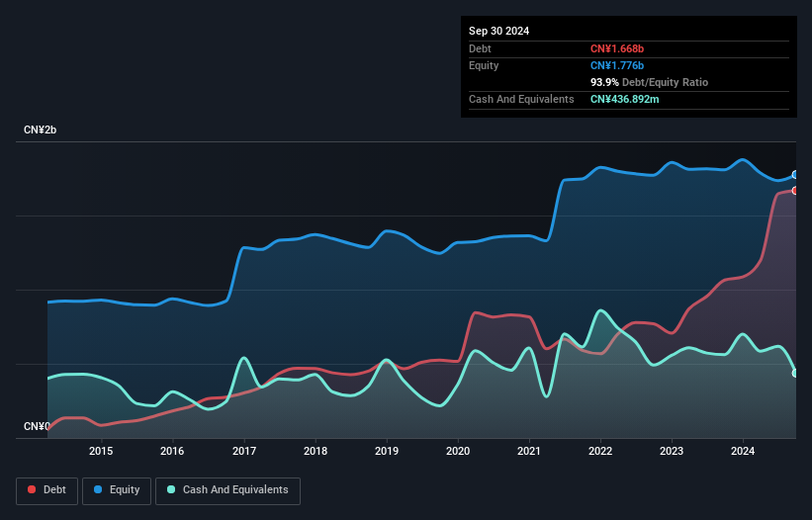Toggle the Debt series legend button
This screenshot has width=812, height=520.
47,490
